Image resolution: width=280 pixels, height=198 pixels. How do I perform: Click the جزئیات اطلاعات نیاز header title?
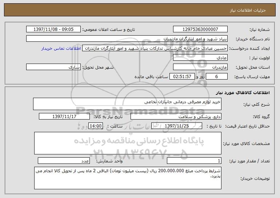click(x=248, y=10)
